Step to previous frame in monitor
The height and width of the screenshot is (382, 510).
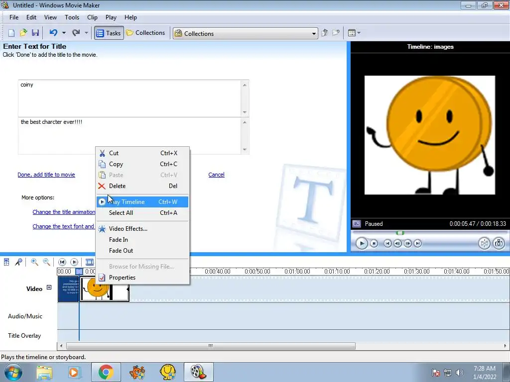pos(397,243)
